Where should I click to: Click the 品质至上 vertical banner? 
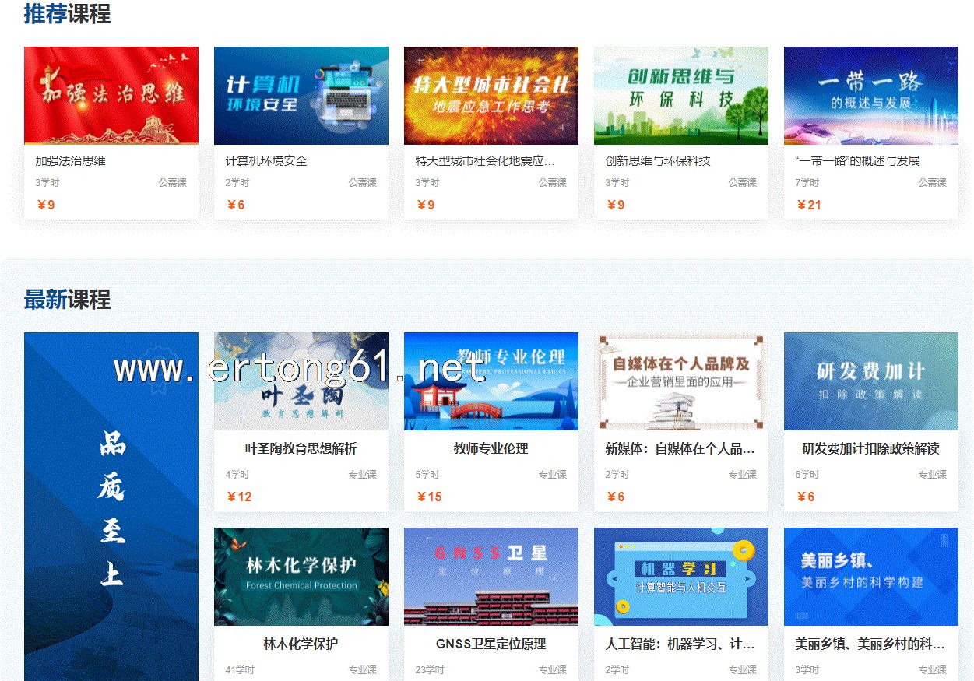click(x=111, y=506)
